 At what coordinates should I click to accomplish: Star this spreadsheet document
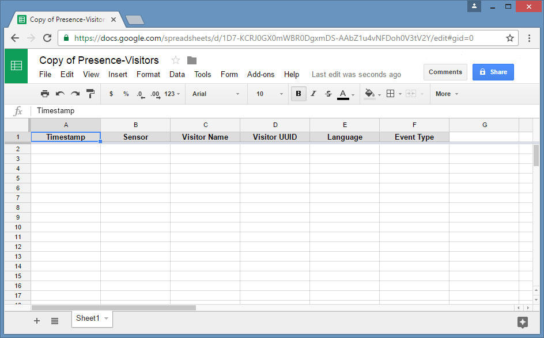coord(176,60)
